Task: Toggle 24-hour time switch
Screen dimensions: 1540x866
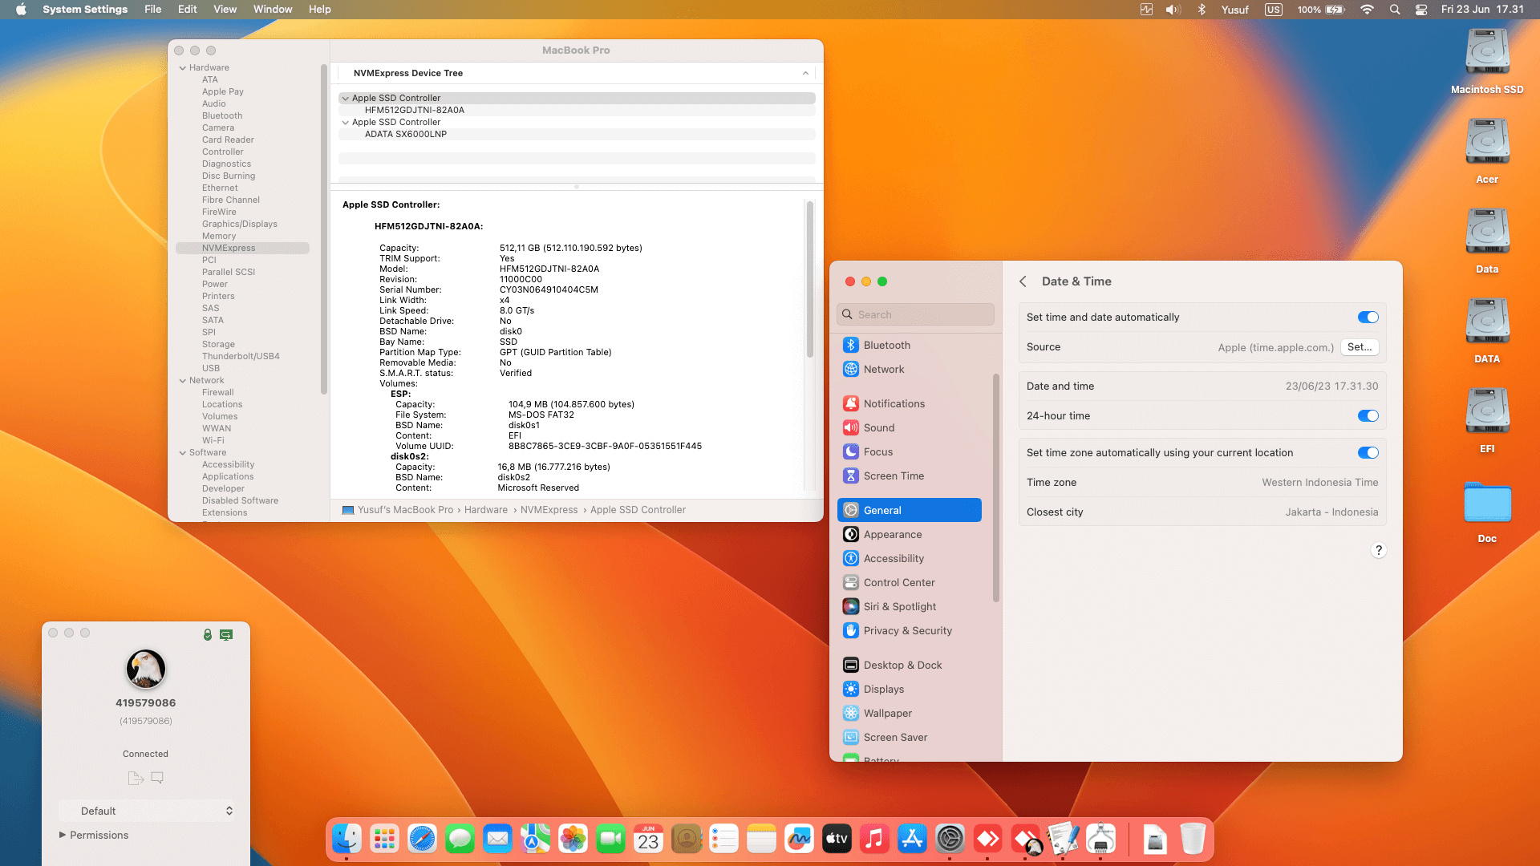Action: tap(1368, 416)
